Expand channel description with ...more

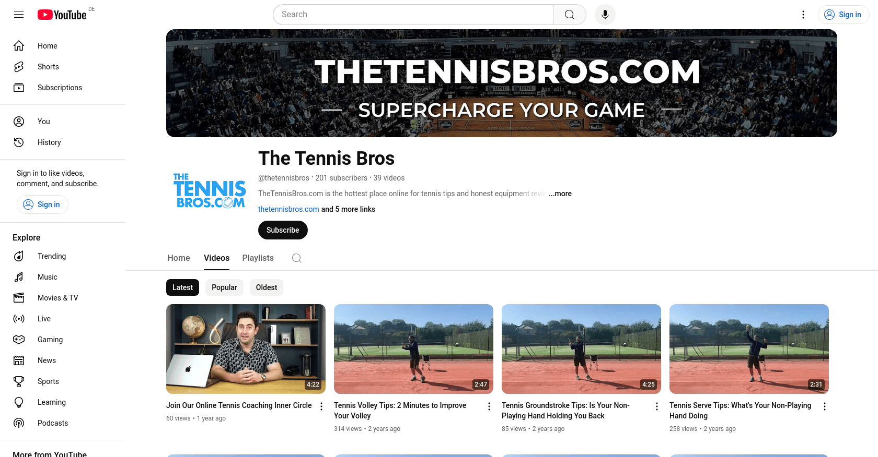coord(560,194)
